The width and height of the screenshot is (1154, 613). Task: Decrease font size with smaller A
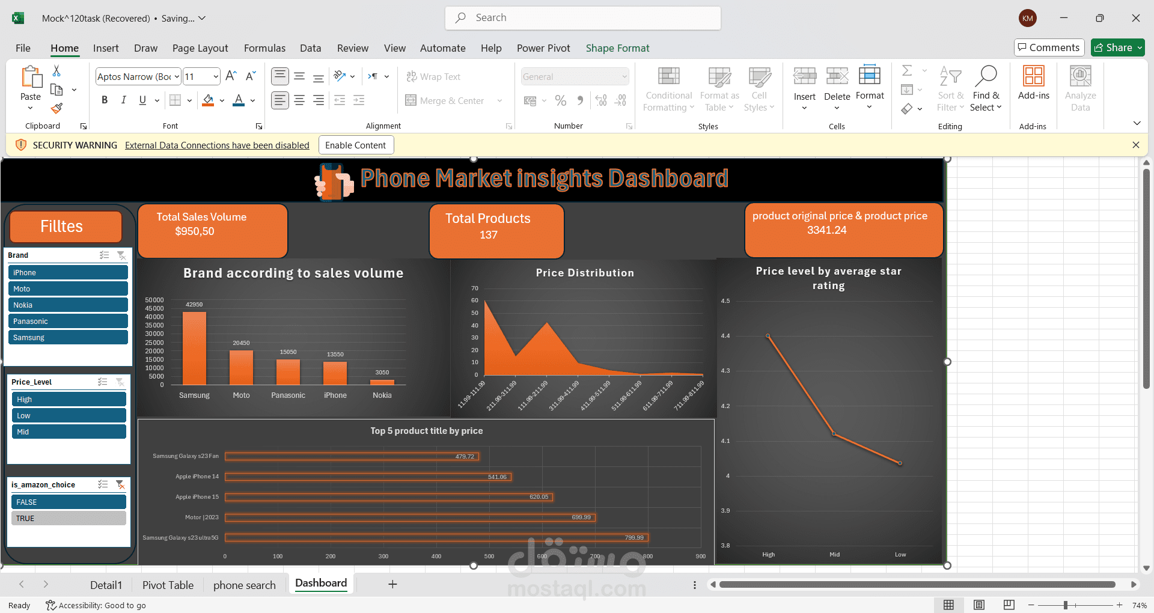251,76
